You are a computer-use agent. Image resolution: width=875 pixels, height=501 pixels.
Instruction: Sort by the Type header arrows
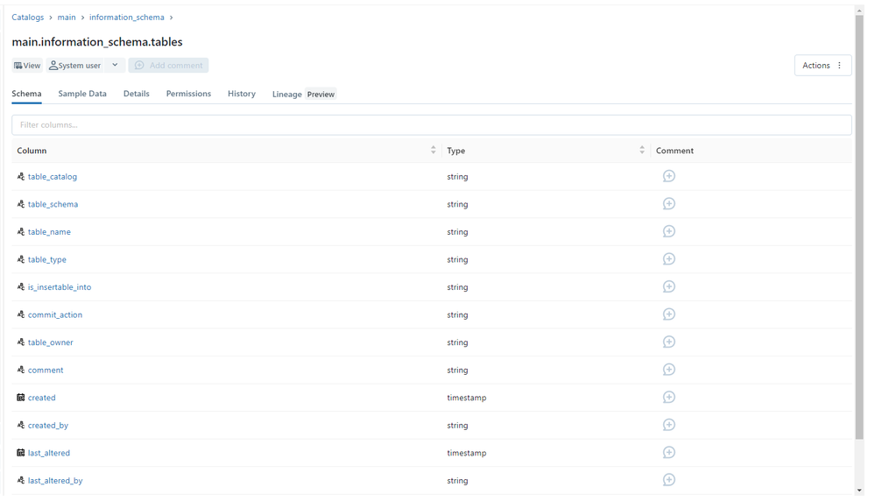pos(641,151)
